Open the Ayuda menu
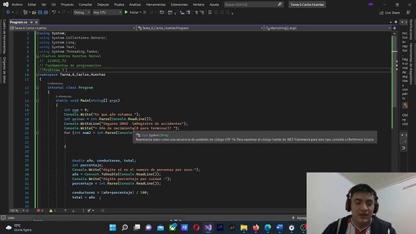416x234 pixels. click(x=214, y=5)
